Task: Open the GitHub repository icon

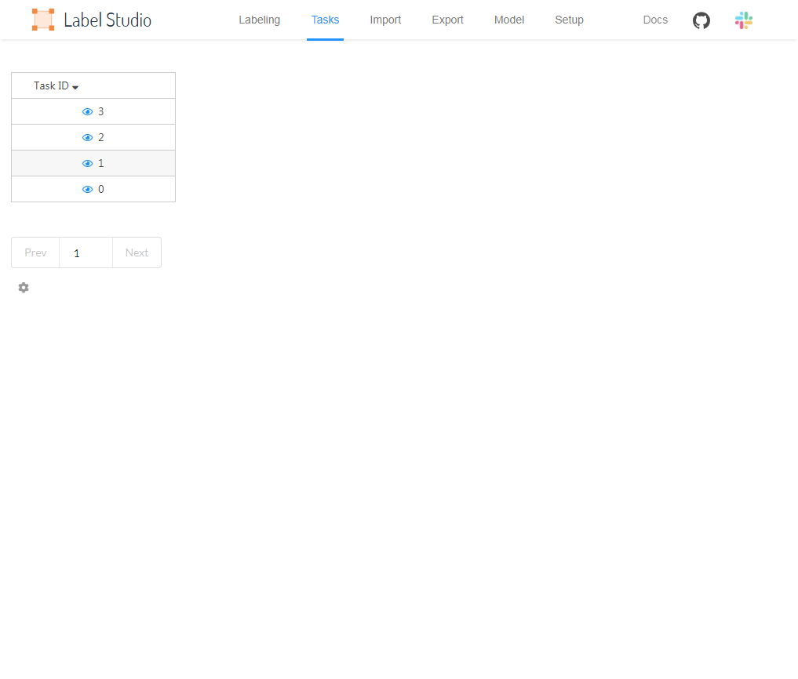Action: click(701, 20)
